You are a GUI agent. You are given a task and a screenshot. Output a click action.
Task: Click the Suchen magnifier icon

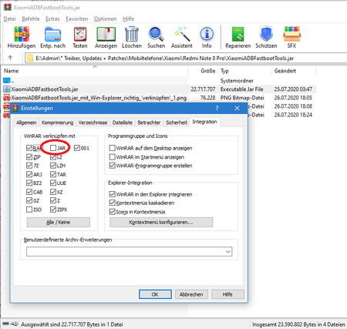(156, 37)
